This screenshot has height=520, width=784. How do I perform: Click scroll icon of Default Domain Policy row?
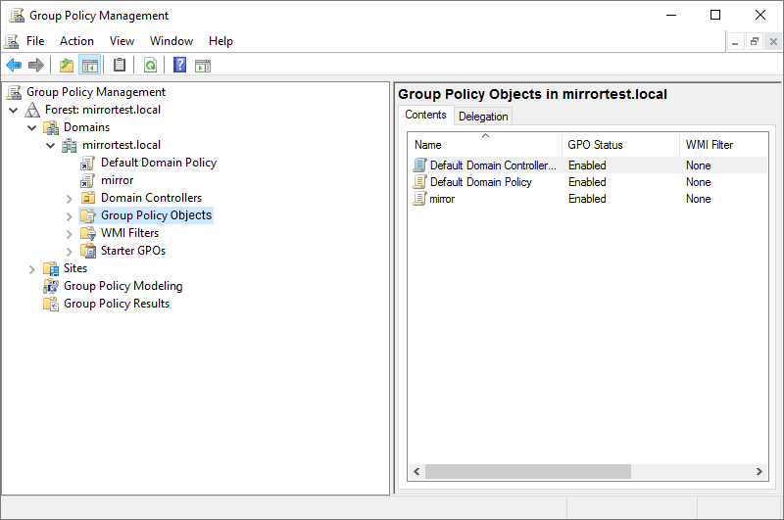coord(420,182)
